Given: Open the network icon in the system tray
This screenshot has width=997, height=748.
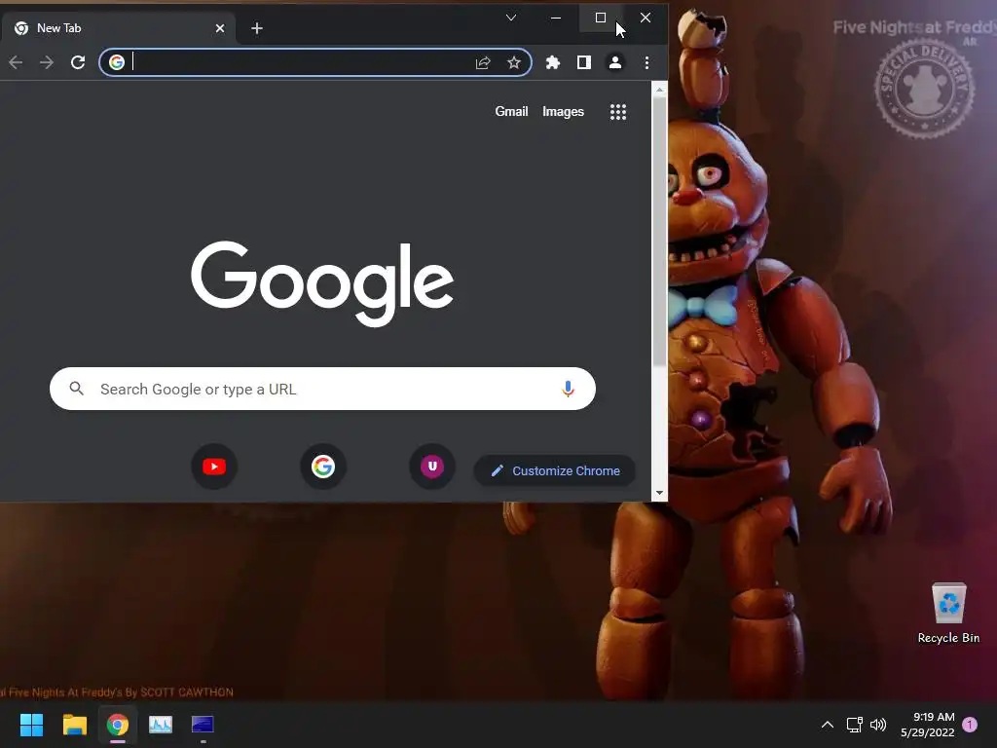Looking at the screenshot, I should [x=855, y=725].
